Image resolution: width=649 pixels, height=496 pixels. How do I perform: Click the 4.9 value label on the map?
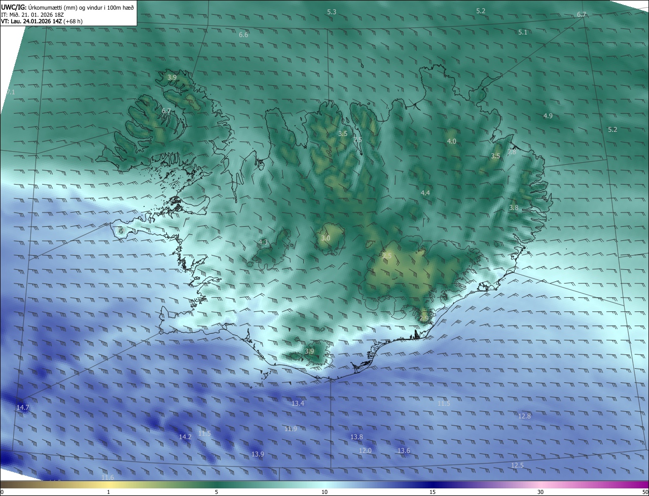(548, 116)
